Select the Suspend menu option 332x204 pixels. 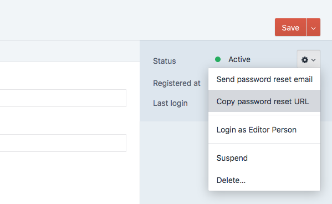click(x=264, y=158)
